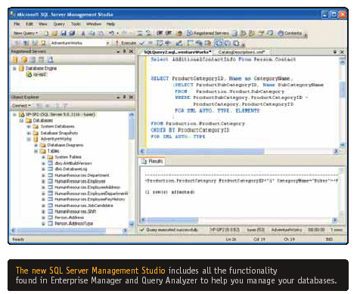Select the Results tab

152,161
